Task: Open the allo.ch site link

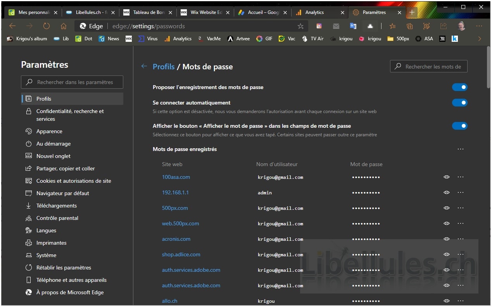Action: [x=169, y=301]
